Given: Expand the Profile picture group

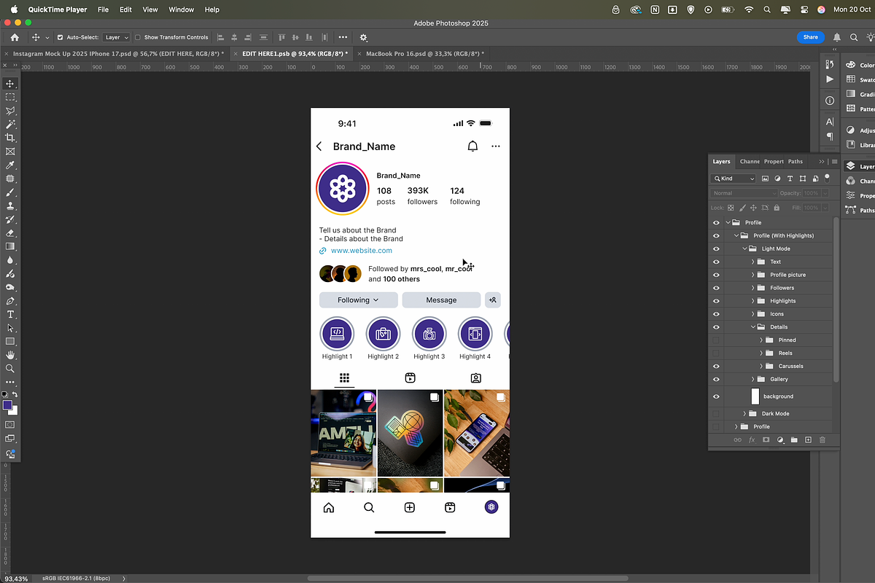Looking at the screenshot, I should [x=753, y=275].
